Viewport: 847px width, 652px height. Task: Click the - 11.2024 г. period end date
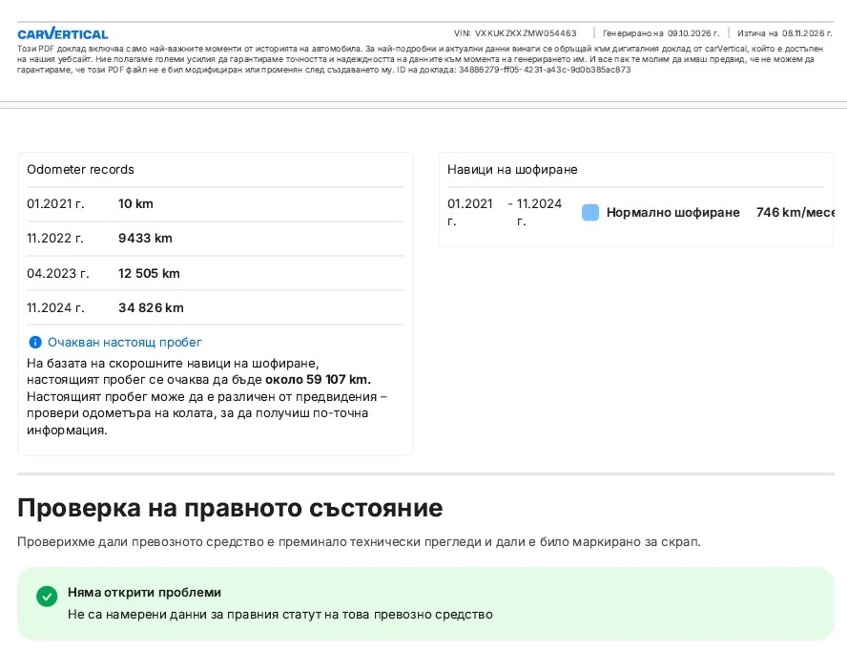coord(535,212)
